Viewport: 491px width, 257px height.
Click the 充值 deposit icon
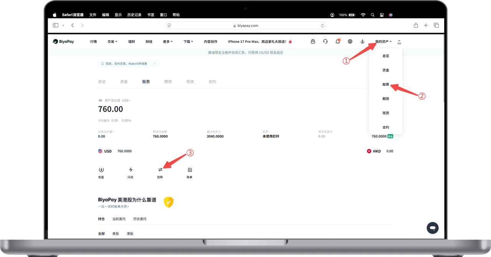point(101,170)
